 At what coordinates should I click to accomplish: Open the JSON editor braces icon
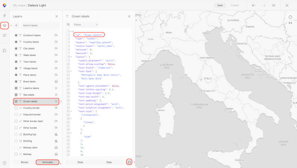pyautogui.click(x=129, y=162)
